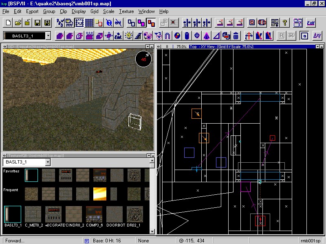Click the grid value 8 in XY View header
This screenshot has height=244, width=326.
[x=167, y=46]
